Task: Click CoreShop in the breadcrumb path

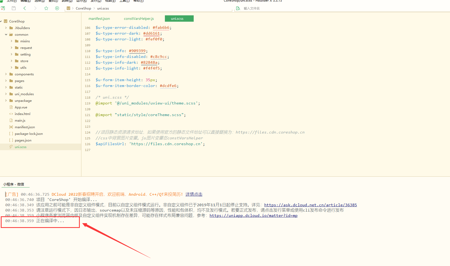Action: [x=83, y=8]
